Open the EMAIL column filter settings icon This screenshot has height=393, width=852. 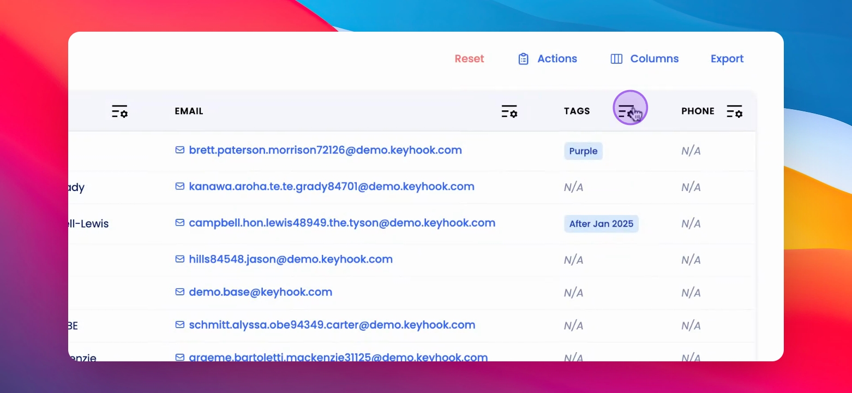[509, 111]
